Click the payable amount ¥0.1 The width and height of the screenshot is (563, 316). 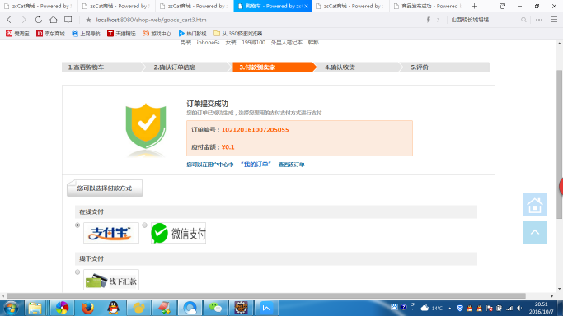point(228,147)
